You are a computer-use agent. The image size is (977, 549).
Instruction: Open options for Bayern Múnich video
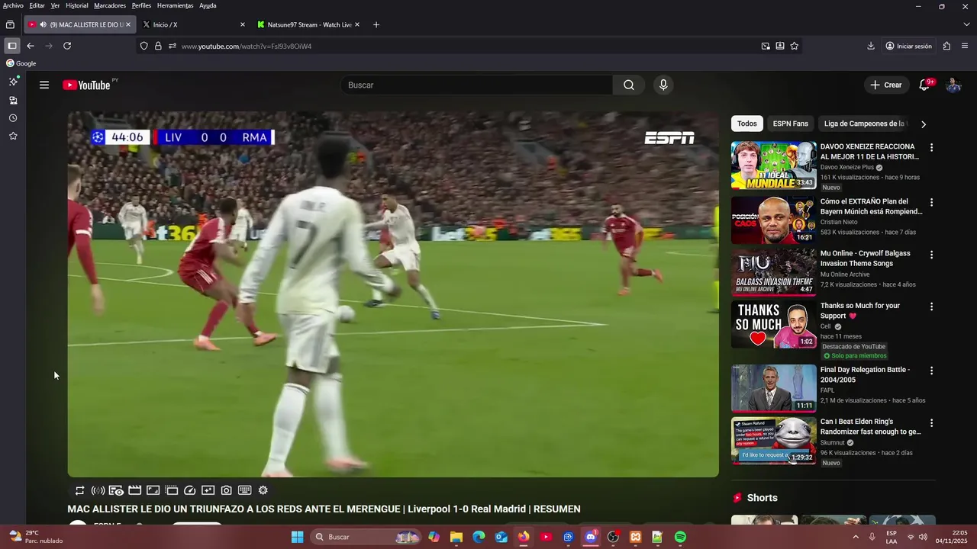(931, 203)
